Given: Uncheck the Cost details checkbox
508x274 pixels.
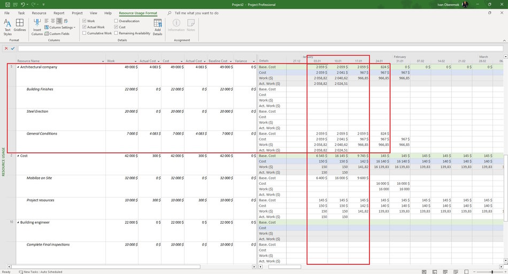Looking at the screenshot, I should (116, 27).
